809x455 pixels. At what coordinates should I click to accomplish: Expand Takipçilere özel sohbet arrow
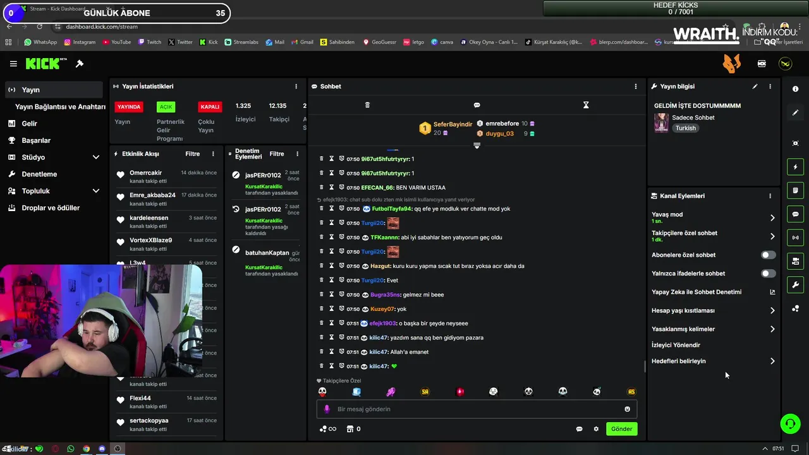(x=772, y=236)
